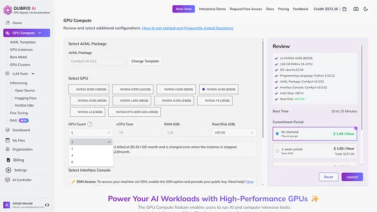The height and width of the screenshot is (212, 377).
Task: Select NVIDIA RTX 4000 ADA (20GB) GPU
Action: coord(135,112)
